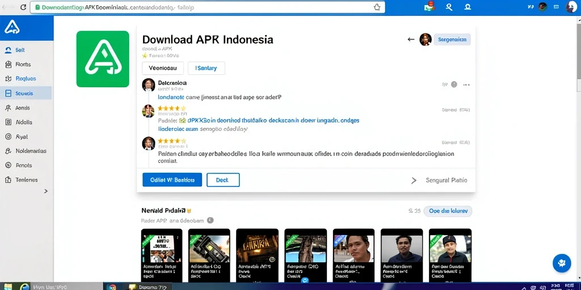
Task: Click the Ooe die lolurev button
Action: pos(448,211)
